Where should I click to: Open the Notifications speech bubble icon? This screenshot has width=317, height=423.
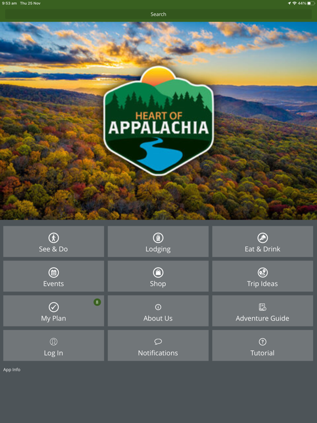click(x=158, y=341)
